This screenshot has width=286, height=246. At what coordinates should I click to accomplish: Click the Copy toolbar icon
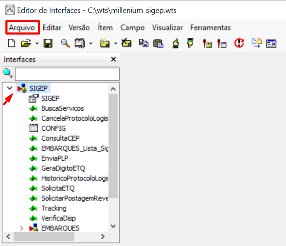pyautogui.click(x=143, y=43)
